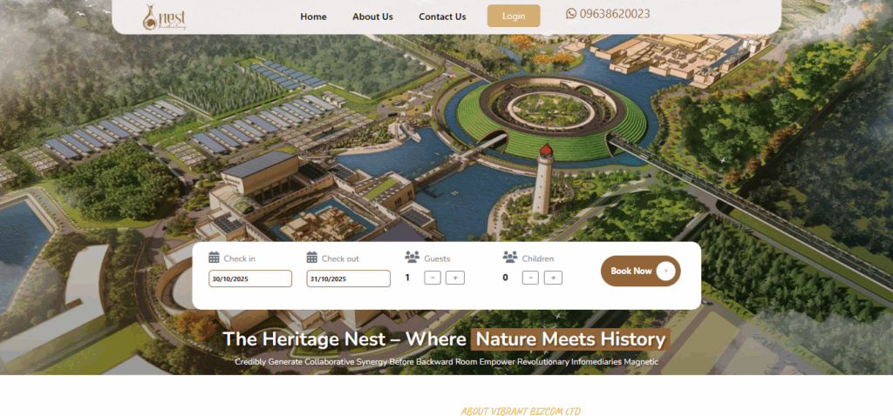Decrease guests count with minus button

pos(433,278)
